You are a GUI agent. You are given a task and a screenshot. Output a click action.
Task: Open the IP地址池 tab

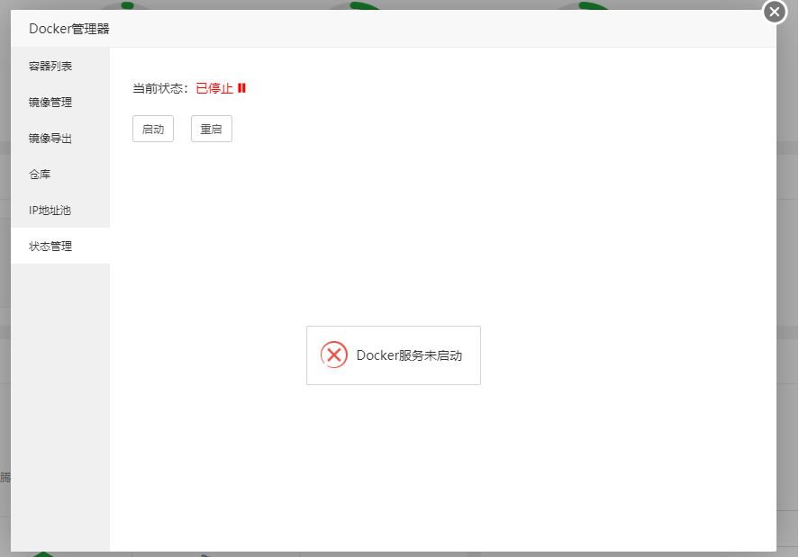click(x=60, y=211)
